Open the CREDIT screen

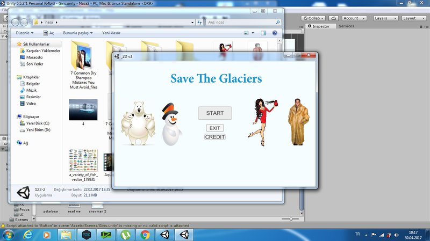point(214,137)
